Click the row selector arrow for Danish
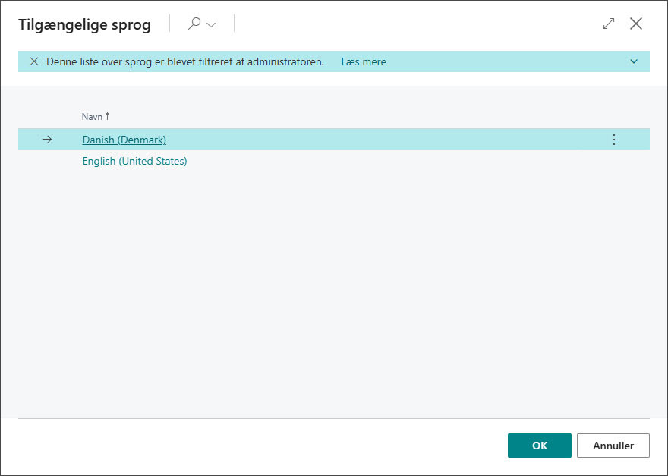Viewport: 668px width, 476px height. coord(47,140)
